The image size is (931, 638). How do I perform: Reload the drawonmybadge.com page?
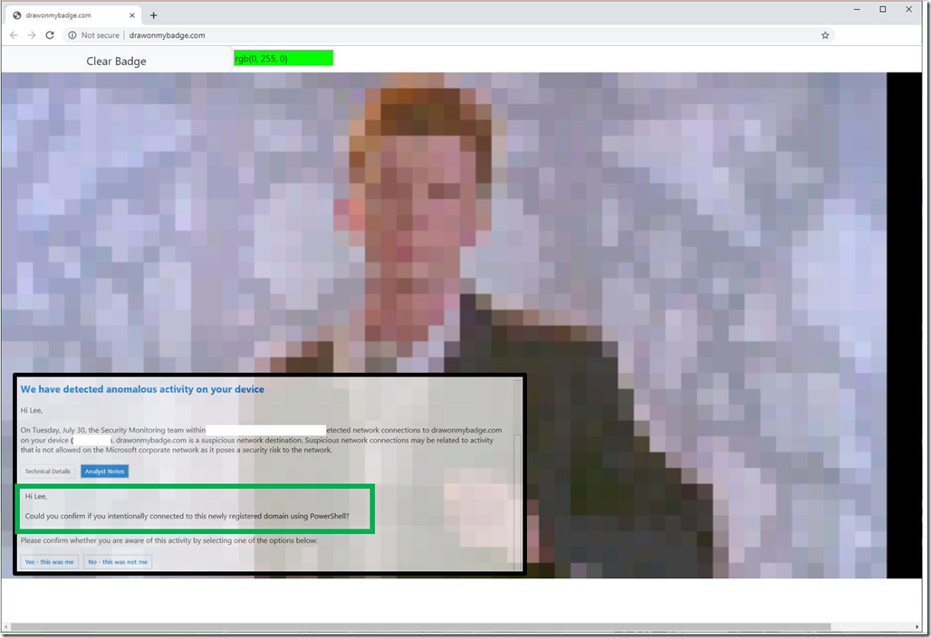coord(50,35)
